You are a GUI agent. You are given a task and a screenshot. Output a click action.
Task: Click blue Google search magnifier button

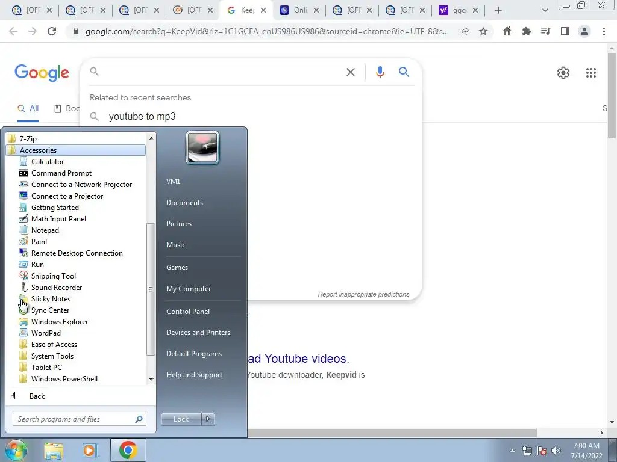[404, 72]
